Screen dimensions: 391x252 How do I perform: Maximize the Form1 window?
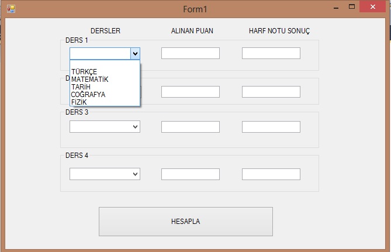pyautogui.click(x=352, y=7)
